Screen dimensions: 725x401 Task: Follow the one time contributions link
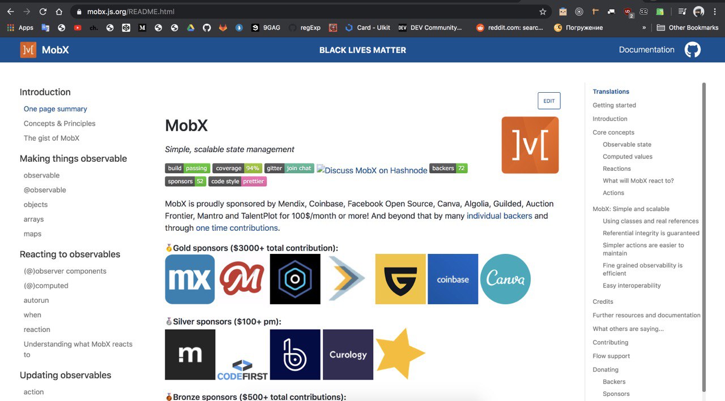[x=237, y=228]
